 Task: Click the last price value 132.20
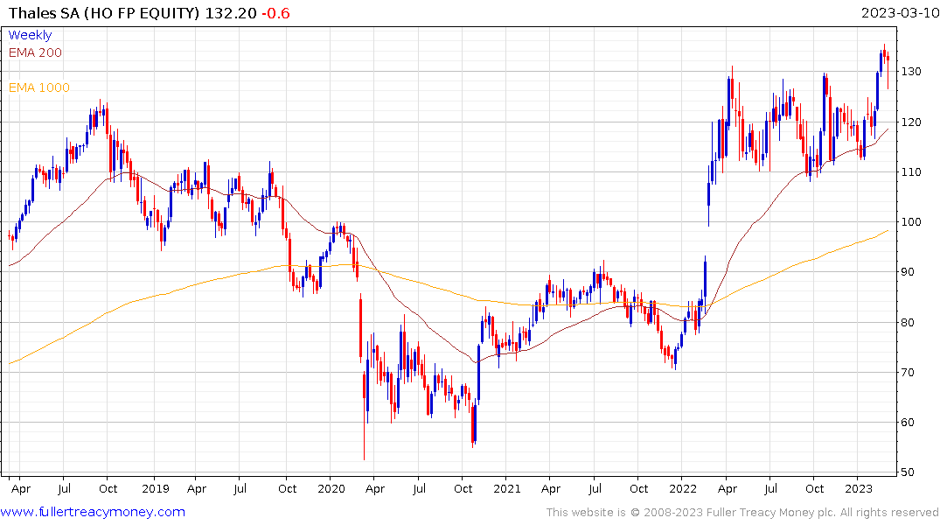(x=231, y=13)
